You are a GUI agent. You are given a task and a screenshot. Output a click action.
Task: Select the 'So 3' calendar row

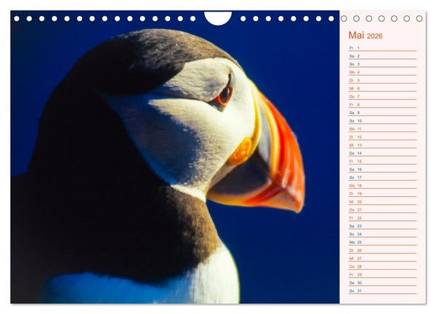(383, 64)
